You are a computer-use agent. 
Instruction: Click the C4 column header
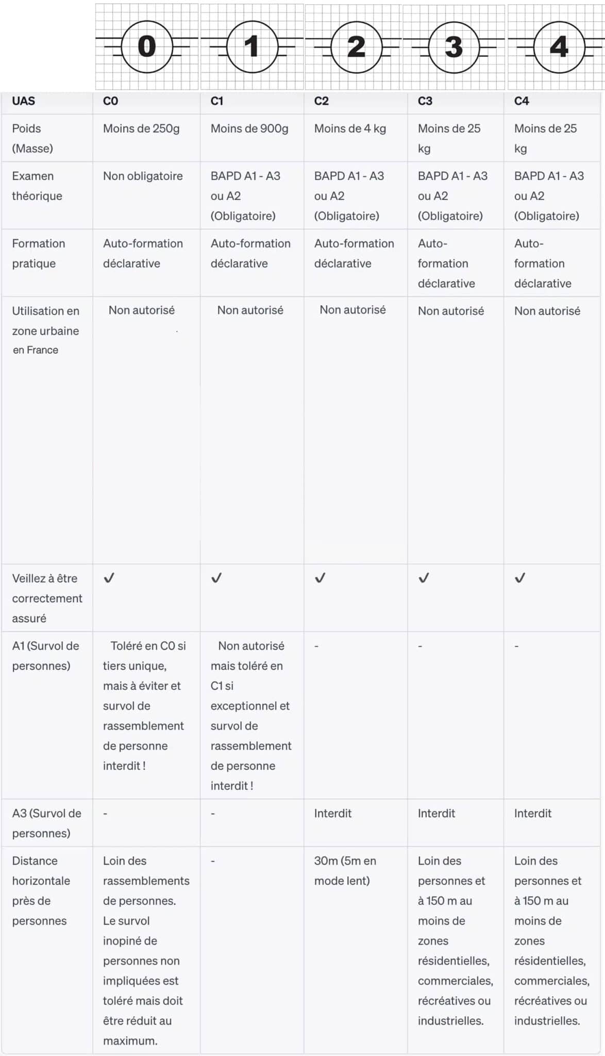(x=522, y=101)
